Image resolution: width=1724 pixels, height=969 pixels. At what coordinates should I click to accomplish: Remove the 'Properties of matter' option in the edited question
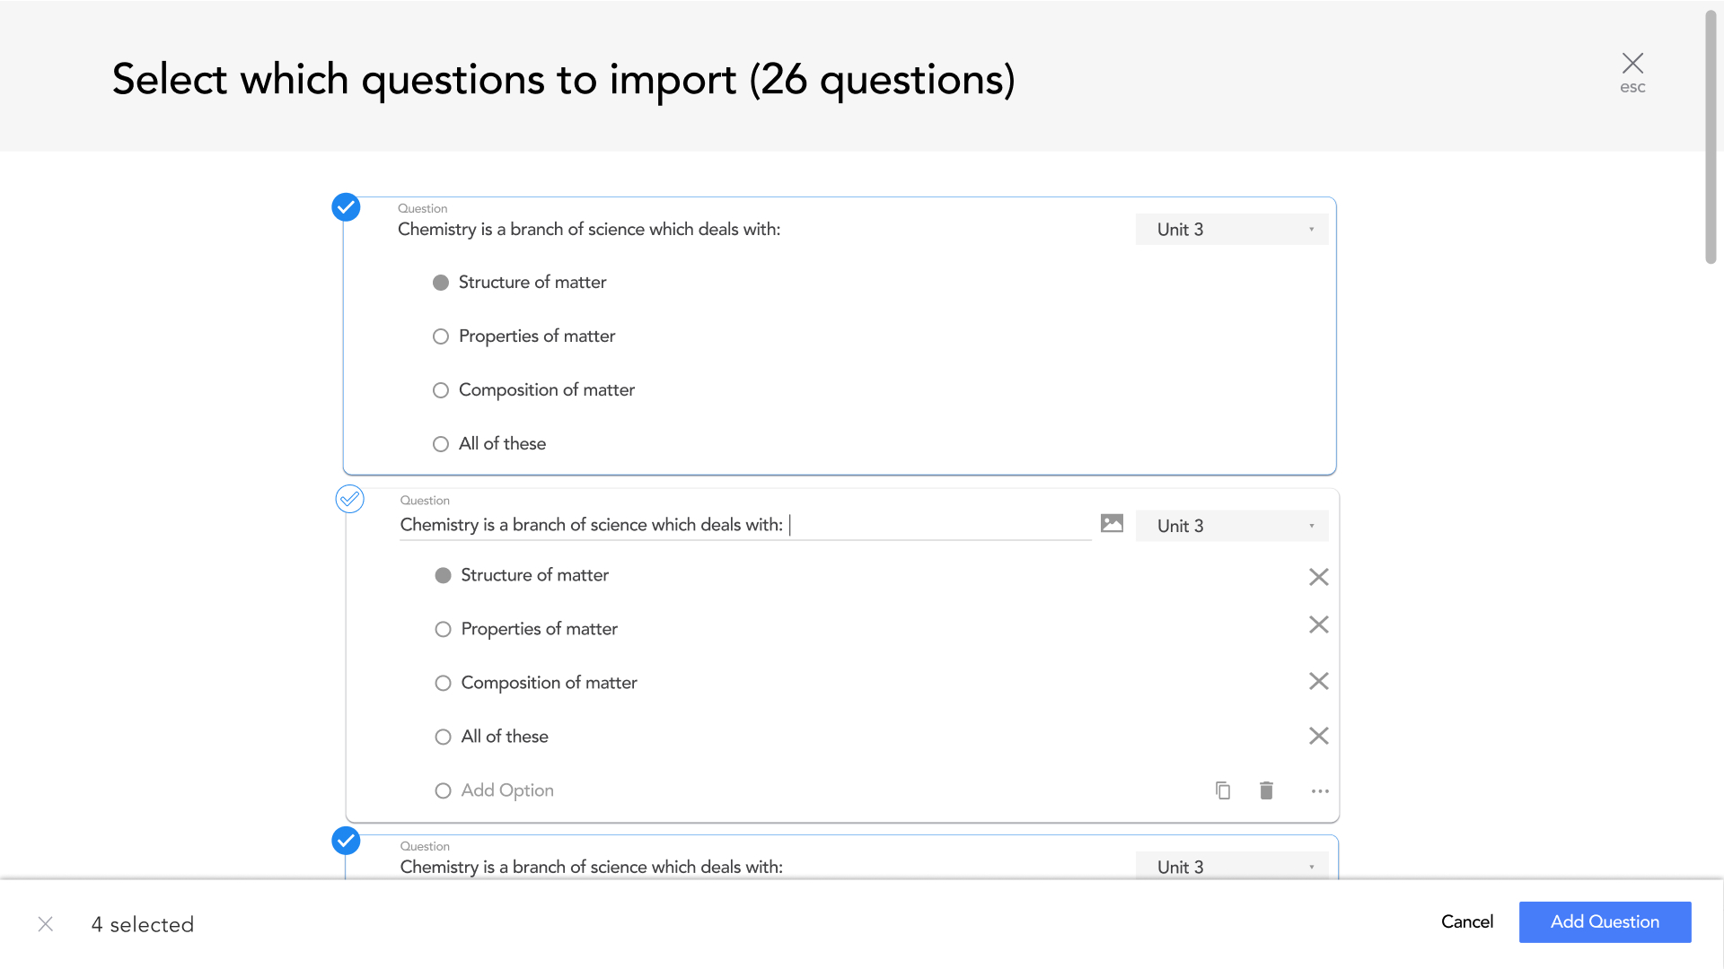point(1318,624)
